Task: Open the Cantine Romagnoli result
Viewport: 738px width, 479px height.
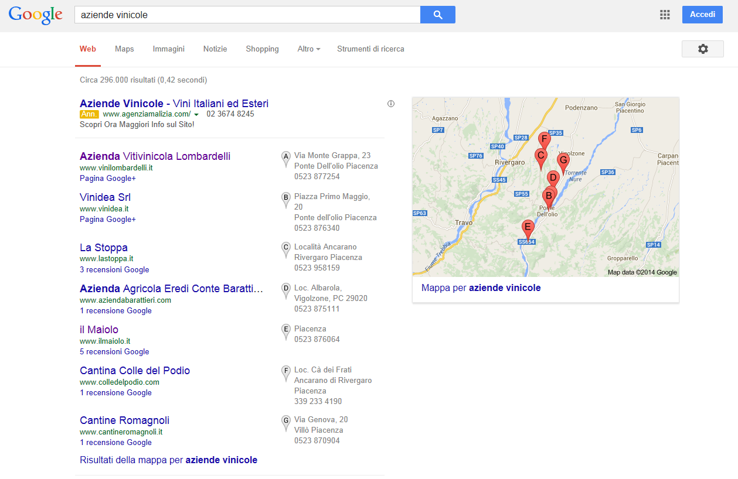Action: pos(125,420)
